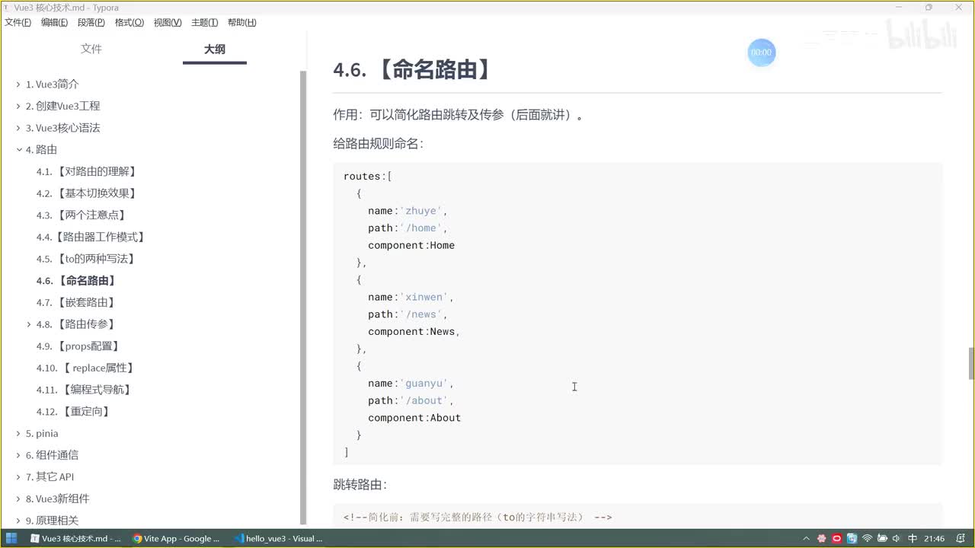The height and width of the screenshot is (548, 975).
Task: Jump to 4.11.【编程式导航】 heading
Action: (84, 390)
